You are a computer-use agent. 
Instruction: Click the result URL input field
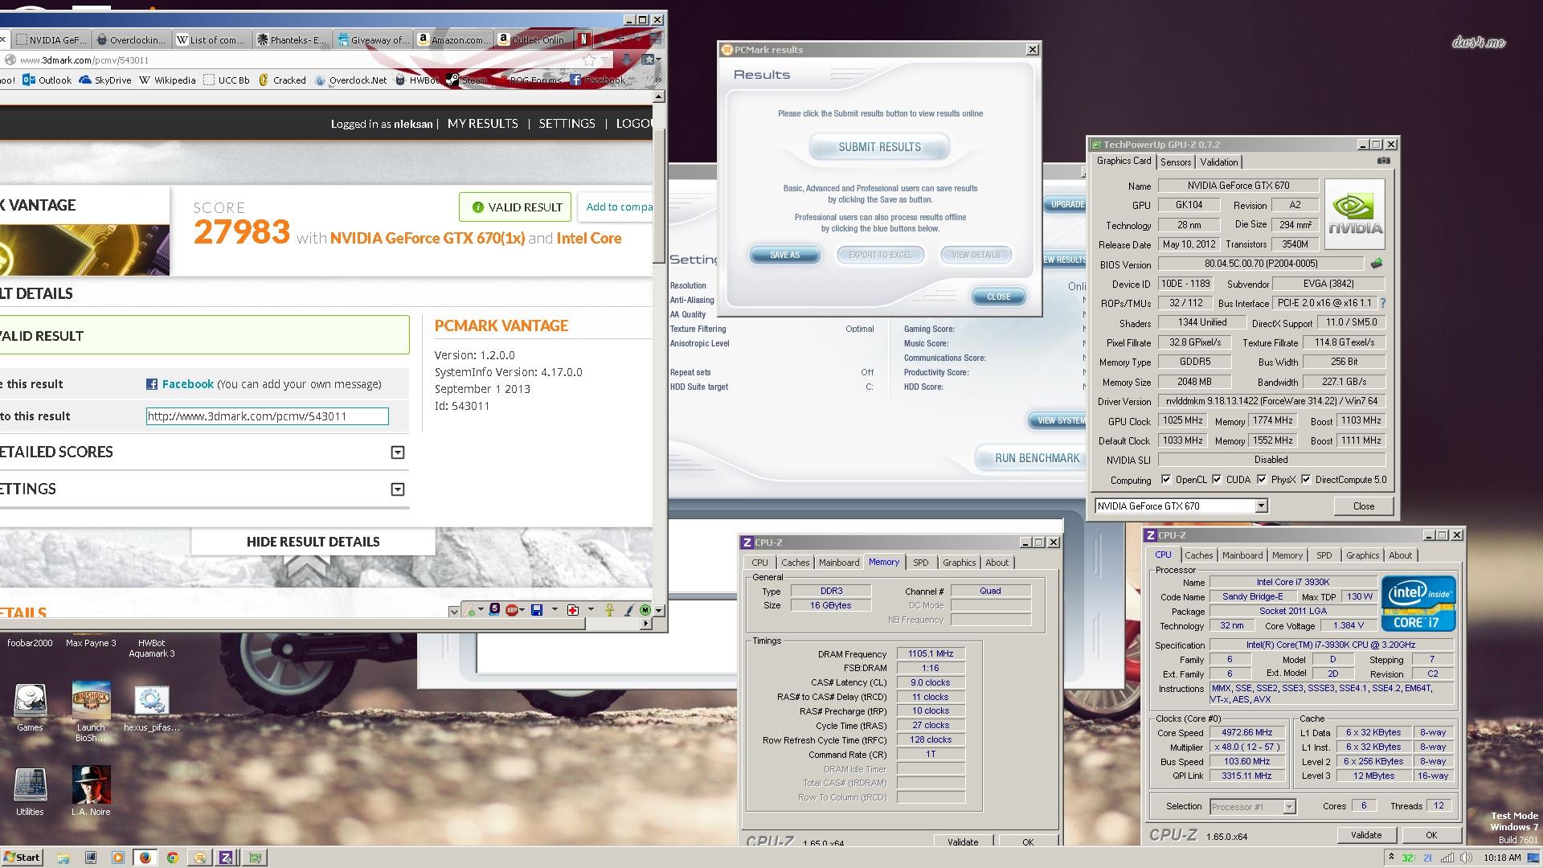click(x=267, y=416)
